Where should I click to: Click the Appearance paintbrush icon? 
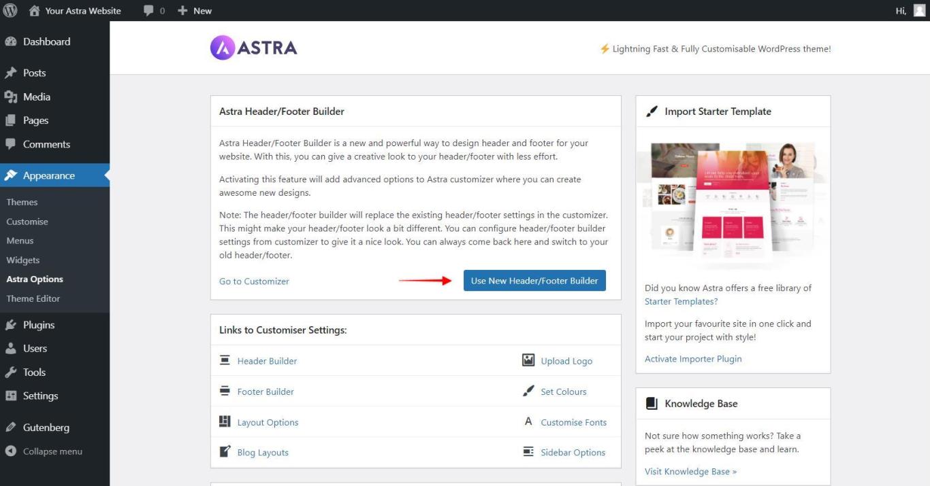10,175
